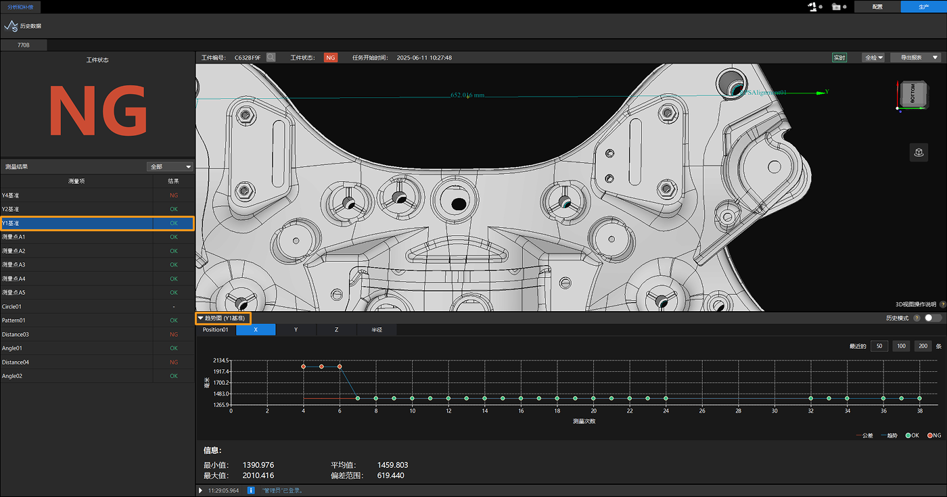This screenshot has width=947, height=497.
Task: Click the help icon beside 历史模式
Action: (x=917, y=318)
